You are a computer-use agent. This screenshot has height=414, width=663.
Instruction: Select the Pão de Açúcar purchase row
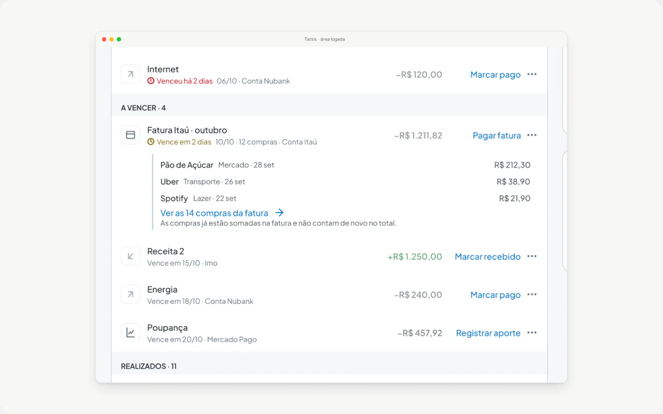pos(345,165)
